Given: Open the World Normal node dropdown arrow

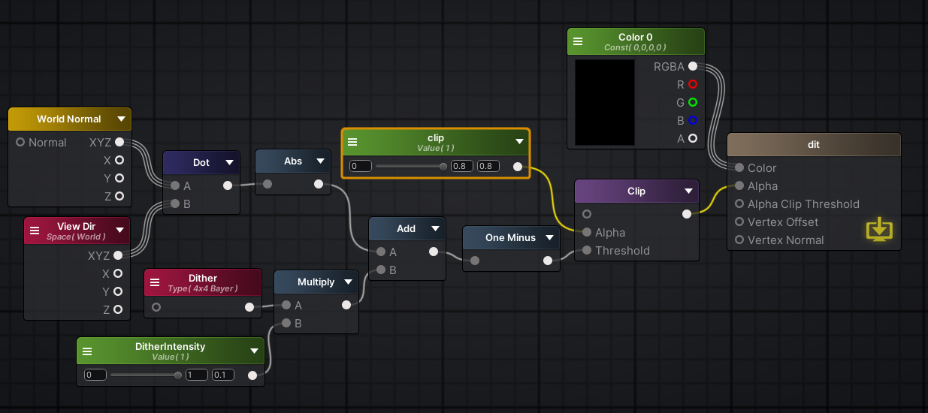Looking at the screenshot, I should pos(121,119).
